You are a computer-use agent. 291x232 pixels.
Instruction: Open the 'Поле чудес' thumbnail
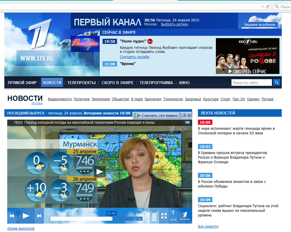(85, 44)
